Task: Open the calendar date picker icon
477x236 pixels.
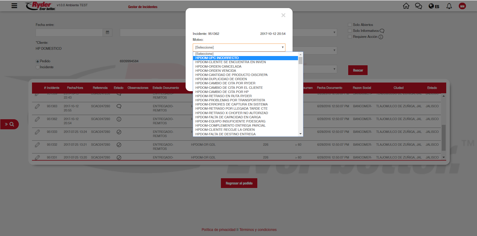Action: [x=107, y=32]
